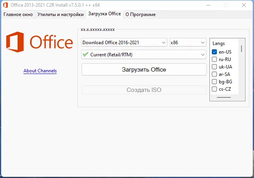The image size is (254, 178).
Task: Select the Загрузка Office tab
Action: [x=104, y=14]
